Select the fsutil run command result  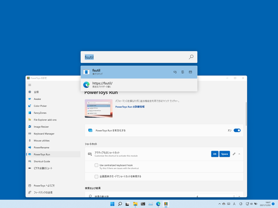tap(125, 72)
